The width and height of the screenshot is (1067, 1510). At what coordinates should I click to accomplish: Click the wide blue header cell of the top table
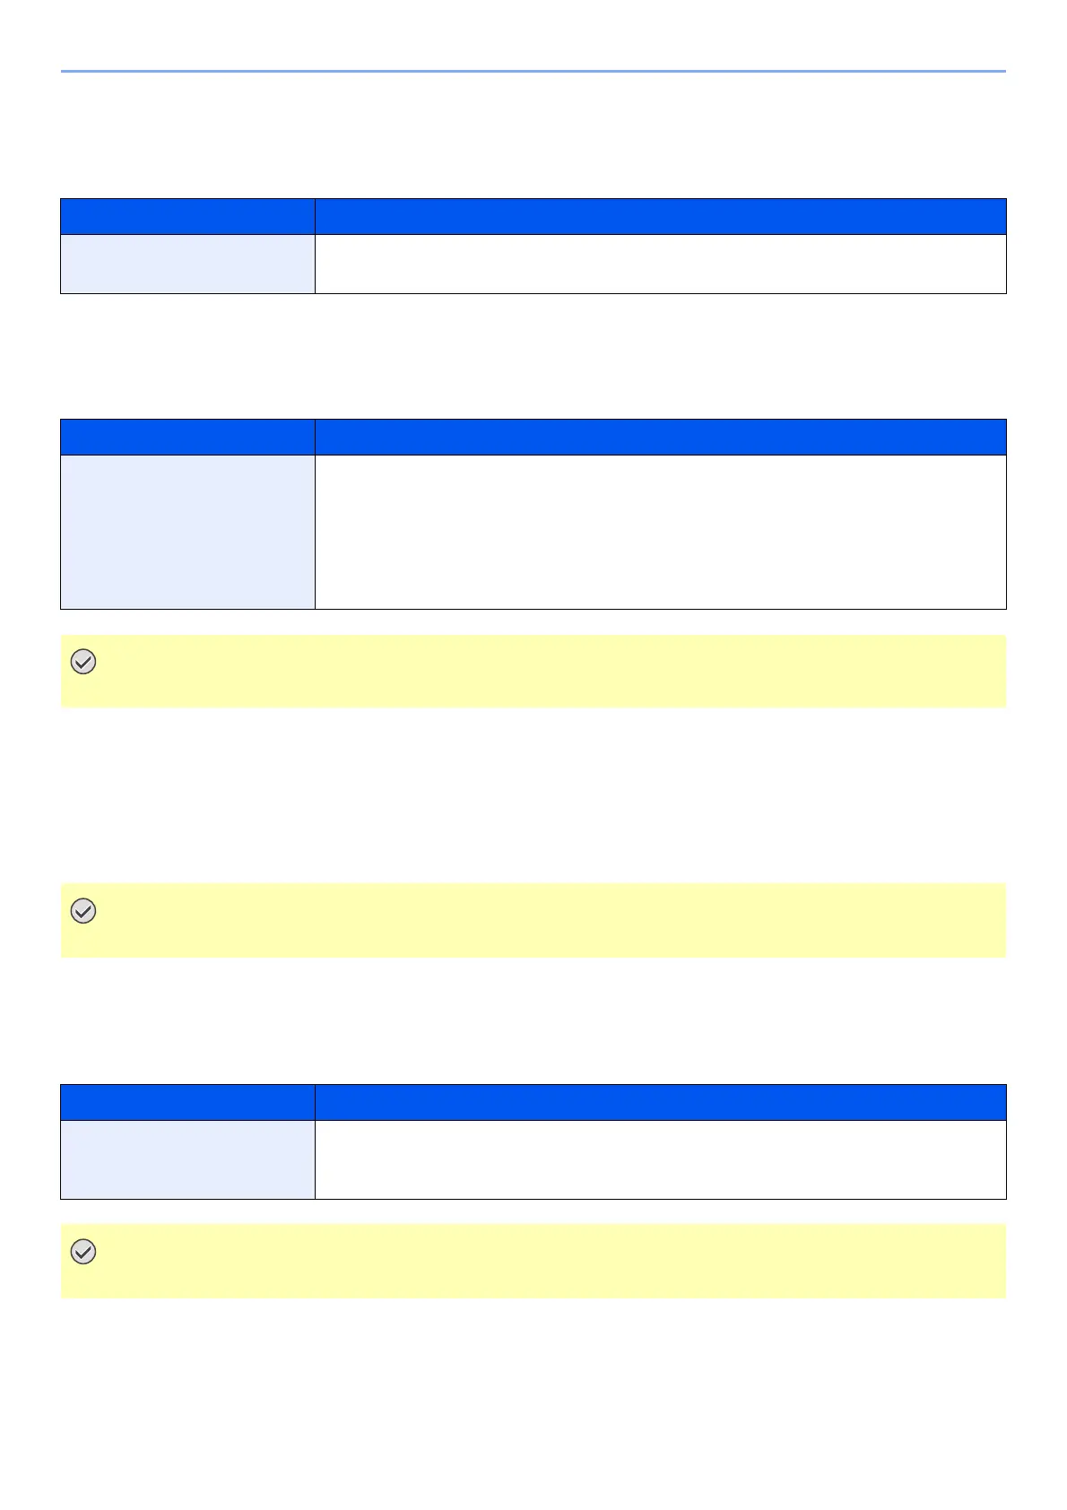[660, 216]
